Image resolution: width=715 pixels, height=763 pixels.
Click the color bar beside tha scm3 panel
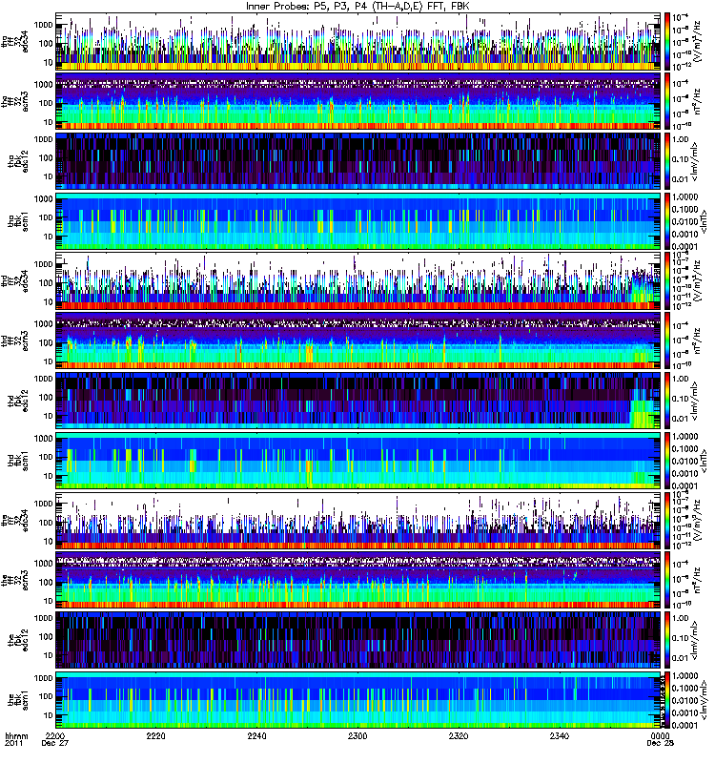tap(666, 101)
